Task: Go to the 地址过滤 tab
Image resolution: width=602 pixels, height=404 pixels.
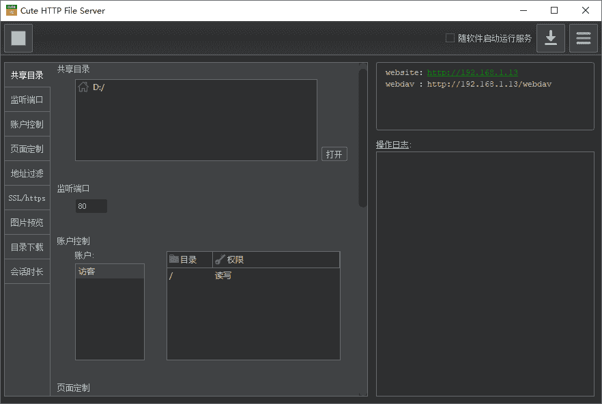Action: [x=27, y=173]
